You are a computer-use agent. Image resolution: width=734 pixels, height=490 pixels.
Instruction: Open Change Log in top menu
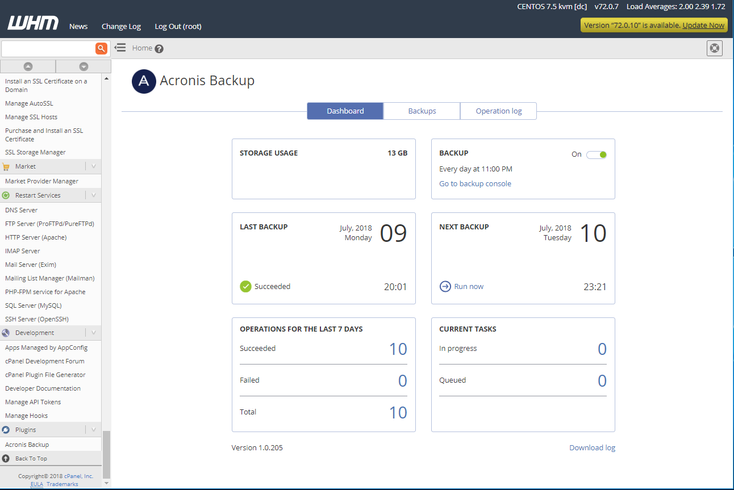click(x=121, y=26)
